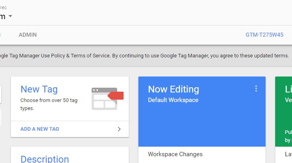Screen dimensions: 292x163
Task: Click ADD A NEW TAG link
Action: click(40, 129)
